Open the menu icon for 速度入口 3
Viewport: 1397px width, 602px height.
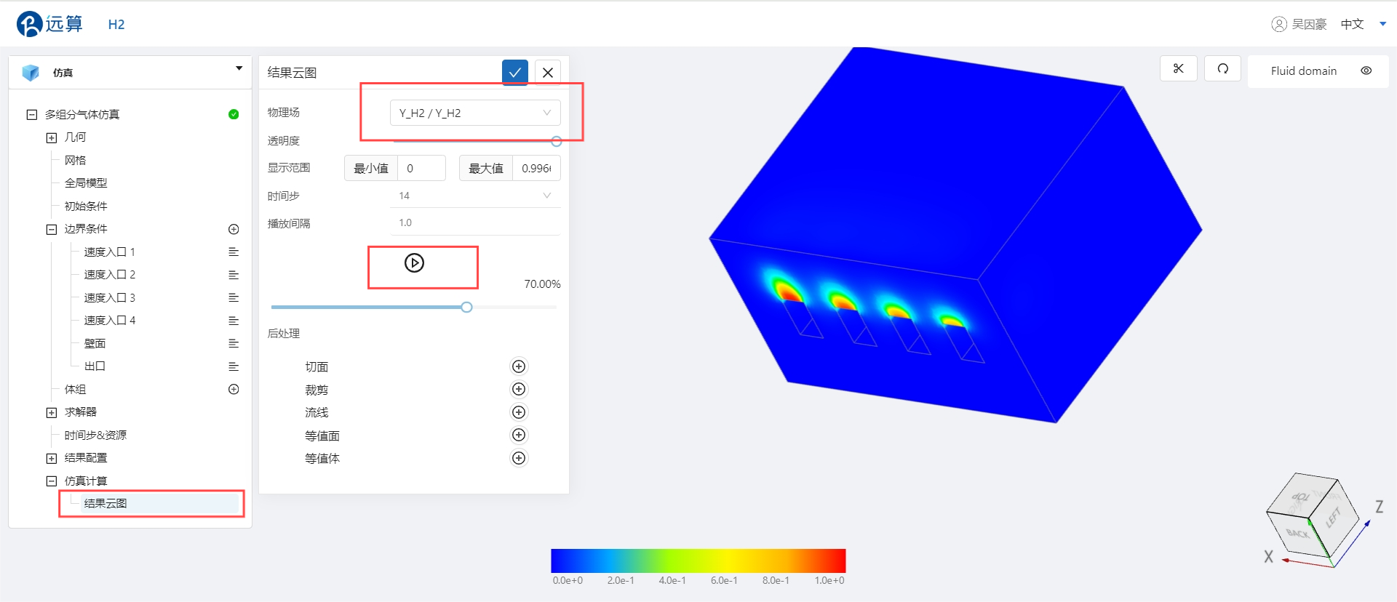click(x=234, y=297)
